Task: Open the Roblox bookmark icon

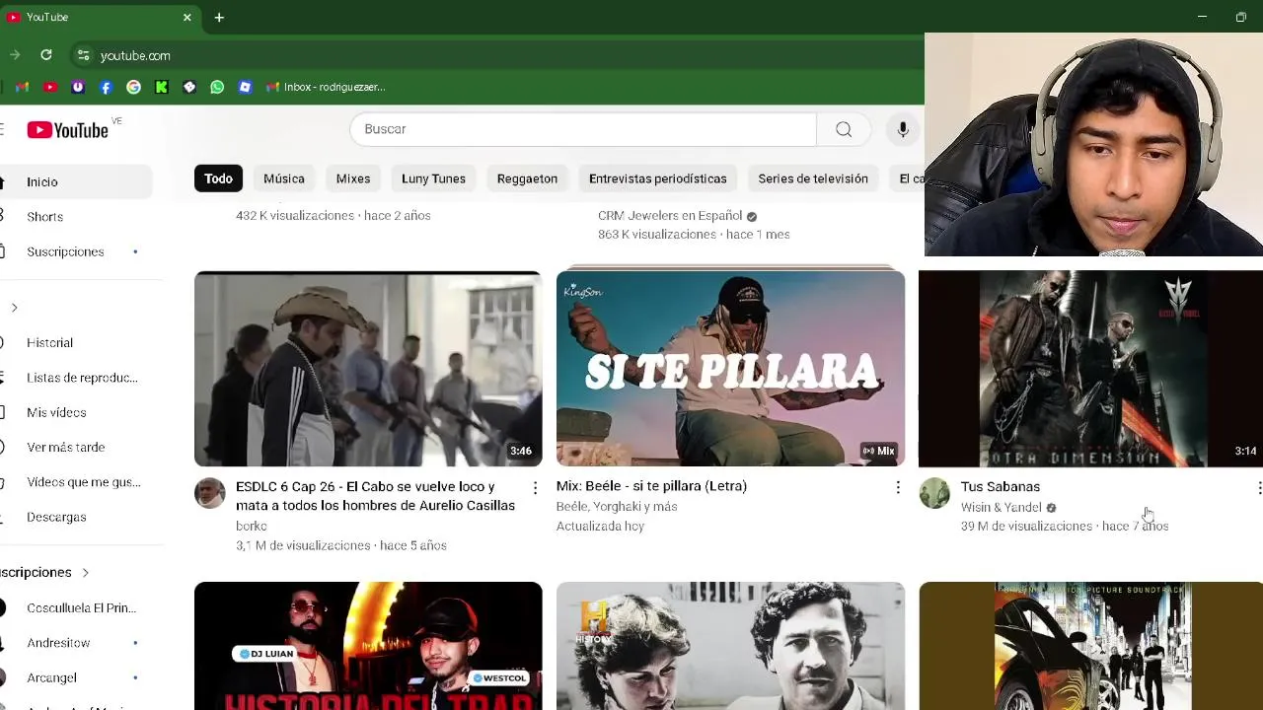Action: 245,87
